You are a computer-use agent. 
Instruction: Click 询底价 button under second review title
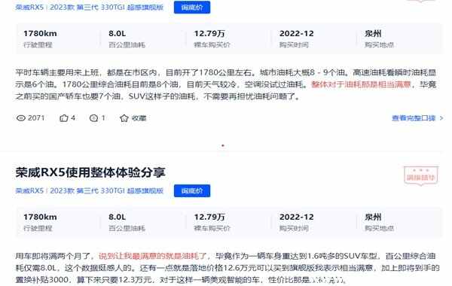192,190
